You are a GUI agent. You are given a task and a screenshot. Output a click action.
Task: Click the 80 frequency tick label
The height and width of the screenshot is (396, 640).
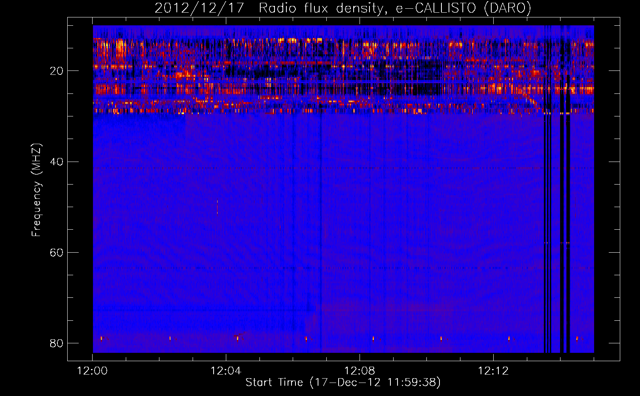click(56, 343)
